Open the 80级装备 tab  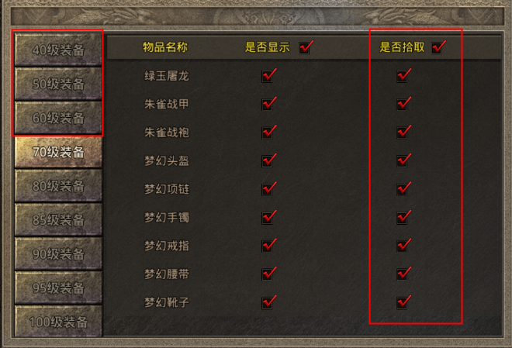(x=58, y=186)
